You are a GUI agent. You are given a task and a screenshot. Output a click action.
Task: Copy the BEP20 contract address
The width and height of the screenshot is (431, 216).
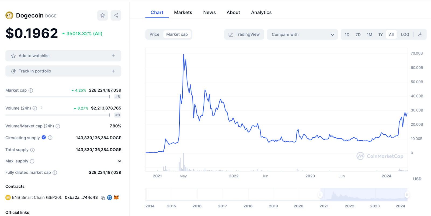point(103,198)
